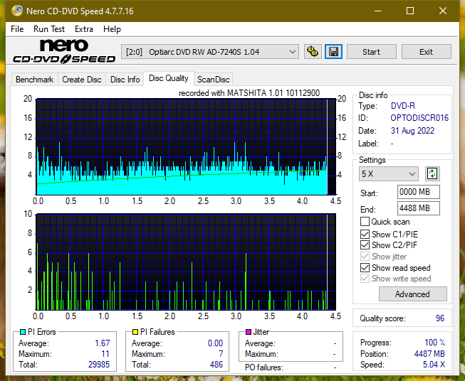Image resolution: width=465 pixels, height=381 pixels.
Task: Disable Show read speed checkbox
Action: click(365, 267)
